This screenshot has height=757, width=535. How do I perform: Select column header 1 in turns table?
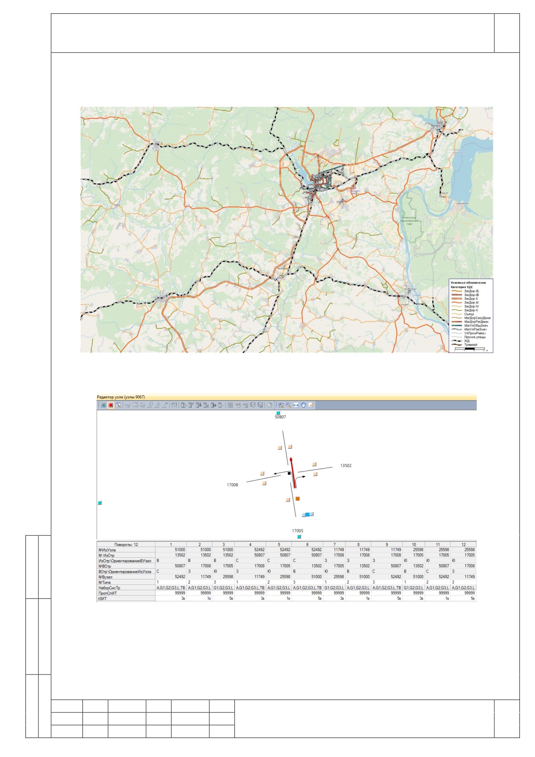171,544
